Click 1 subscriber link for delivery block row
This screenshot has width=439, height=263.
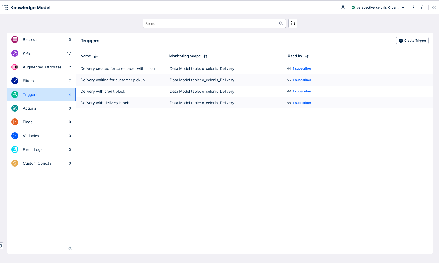(x=302, y=103)
